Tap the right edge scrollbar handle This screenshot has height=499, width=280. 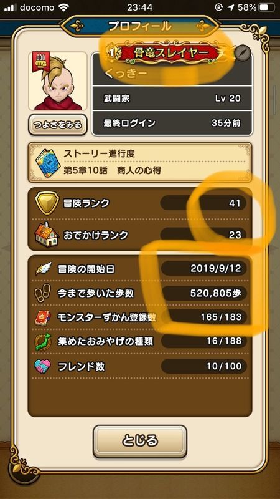(274, 100)
